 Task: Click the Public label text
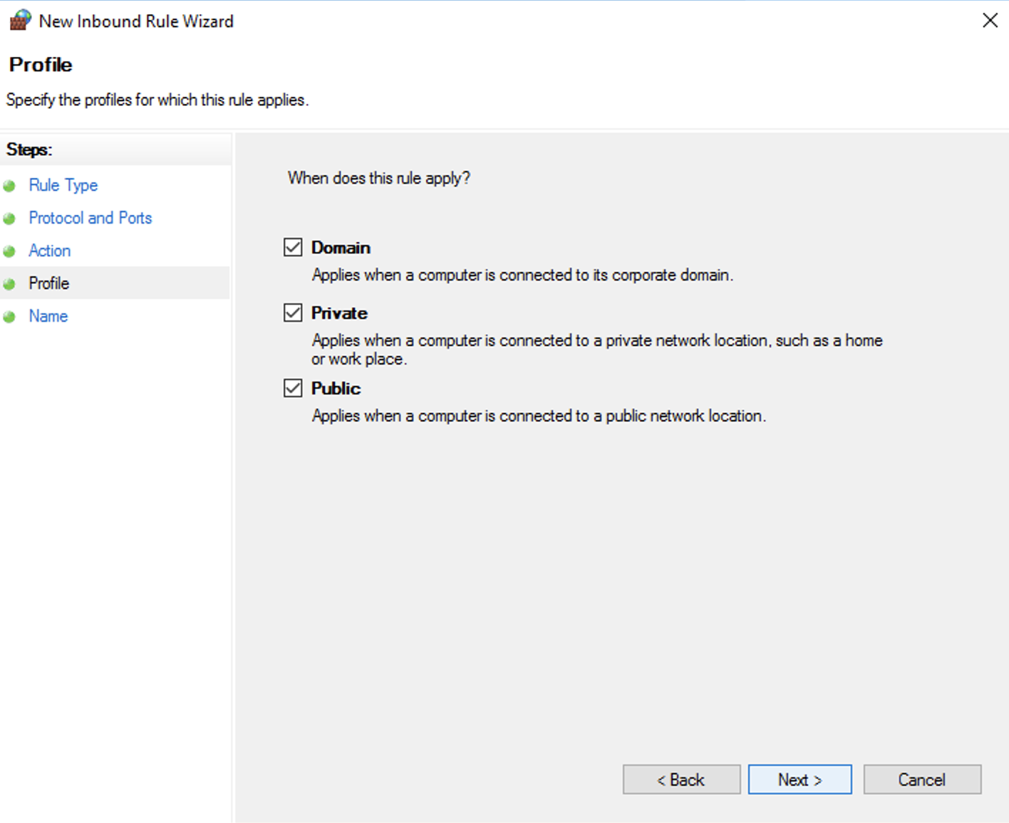click(336, 389)
